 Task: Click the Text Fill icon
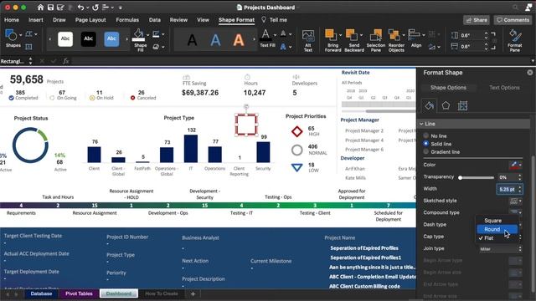coord(265,35)
